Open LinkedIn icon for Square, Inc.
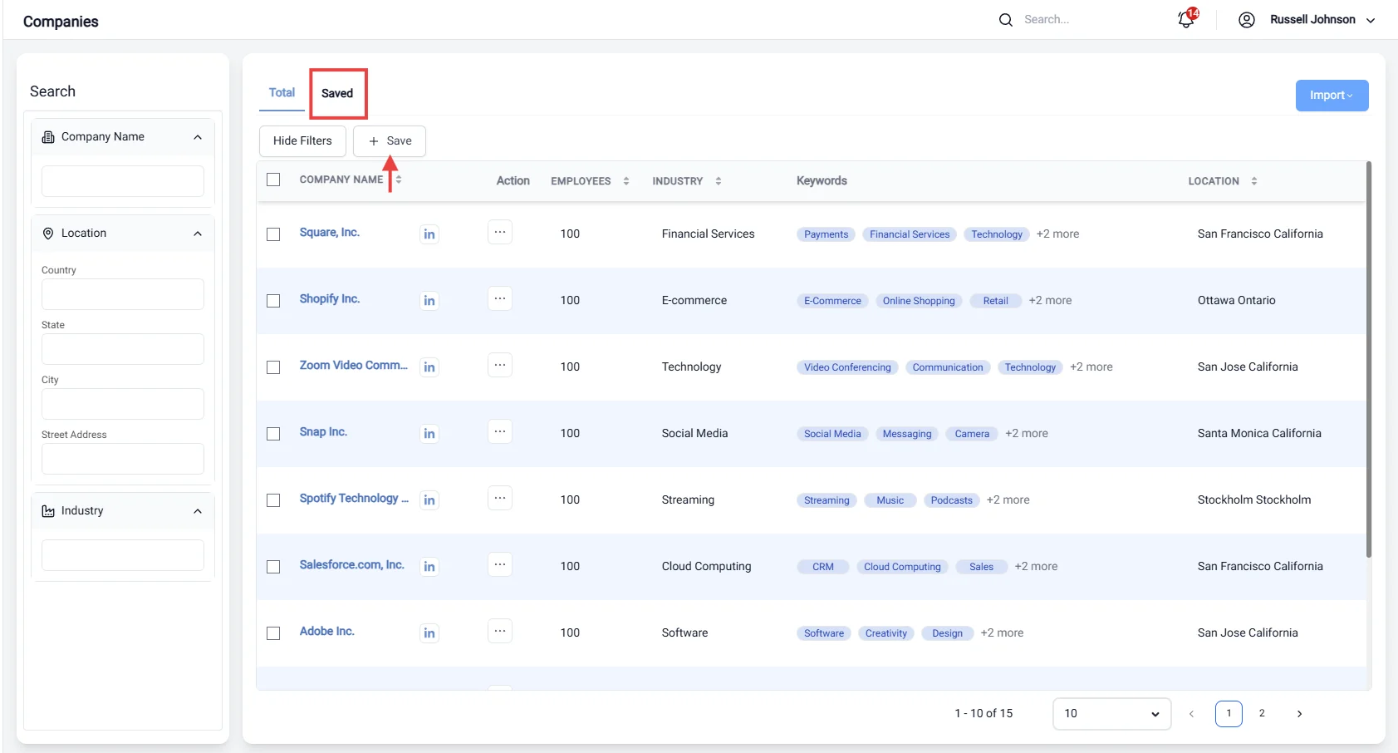This screenshot has width=1398, height=753. pos(429,234)
